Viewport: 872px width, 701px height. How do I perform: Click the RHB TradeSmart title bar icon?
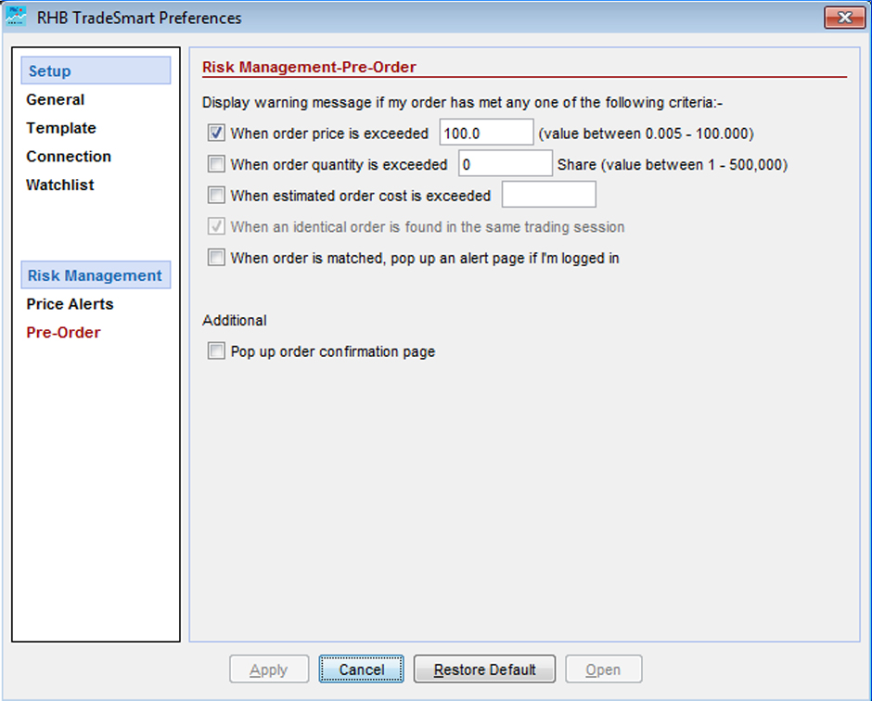pos(17,17)
